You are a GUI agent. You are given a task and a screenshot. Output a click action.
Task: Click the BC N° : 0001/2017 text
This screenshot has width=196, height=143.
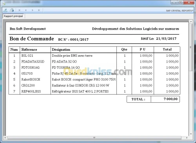[x=73, y=39]
